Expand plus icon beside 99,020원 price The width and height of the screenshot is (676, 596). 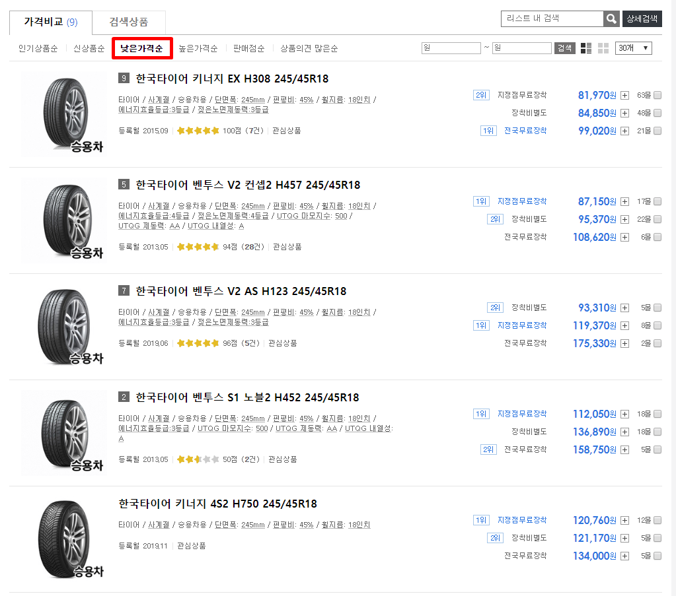[x=624, y=131]
